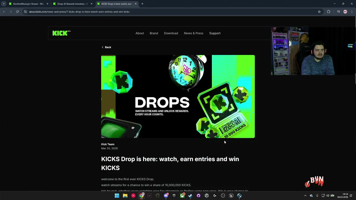356x200 pixels.
Task: Open the Xbox app from taskbar
Action: (182, 196)
